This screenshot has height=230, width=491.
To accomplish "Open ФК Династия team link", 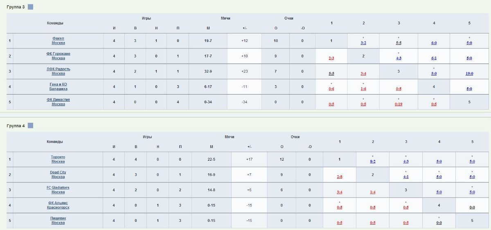I will [58, 102].
